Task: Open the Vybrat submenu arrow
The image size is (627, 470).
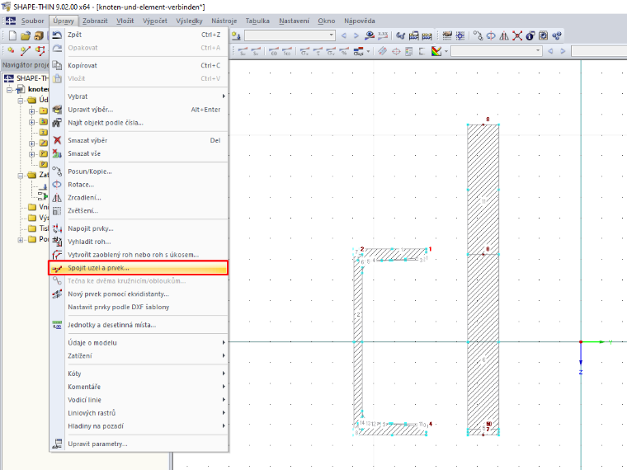Action: tap(224, 96)
